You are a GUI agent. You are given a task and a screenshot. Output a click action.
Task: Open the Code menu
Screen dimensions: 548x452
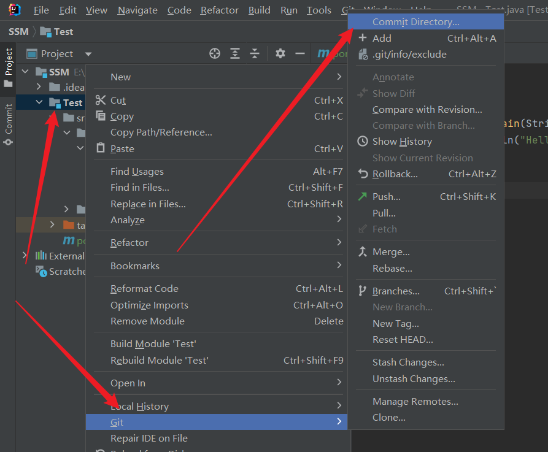coord(179,10)
